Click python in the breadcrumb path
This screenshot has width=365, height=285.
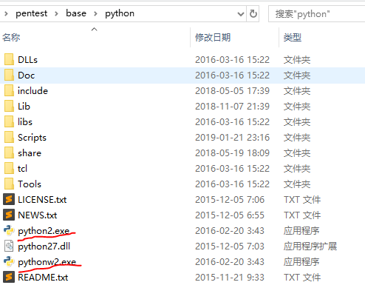[120, 14]
